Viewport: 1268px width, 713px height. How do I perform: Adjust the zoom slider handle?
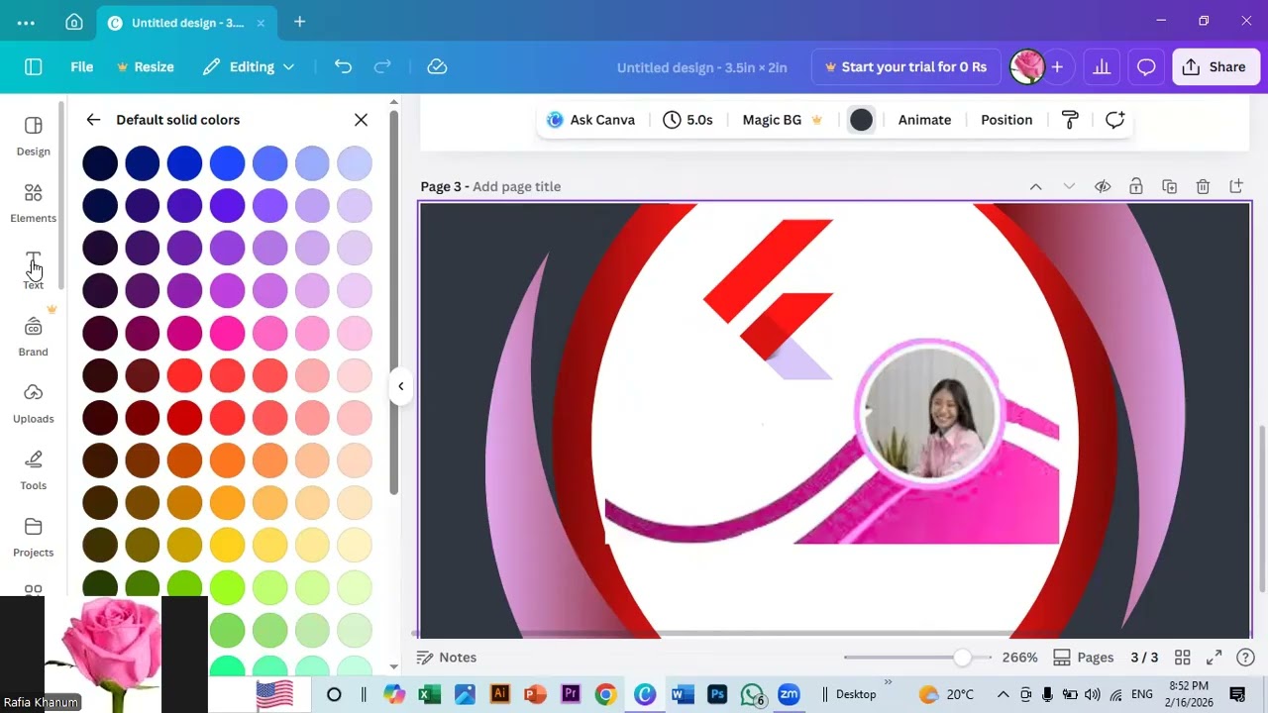coord(962,658)
